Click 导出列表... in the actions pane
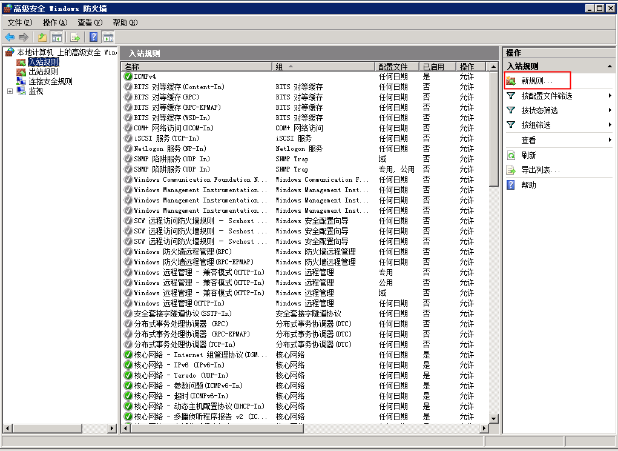The height and width of the screenshot is (451, 618). tap(541, 170)
